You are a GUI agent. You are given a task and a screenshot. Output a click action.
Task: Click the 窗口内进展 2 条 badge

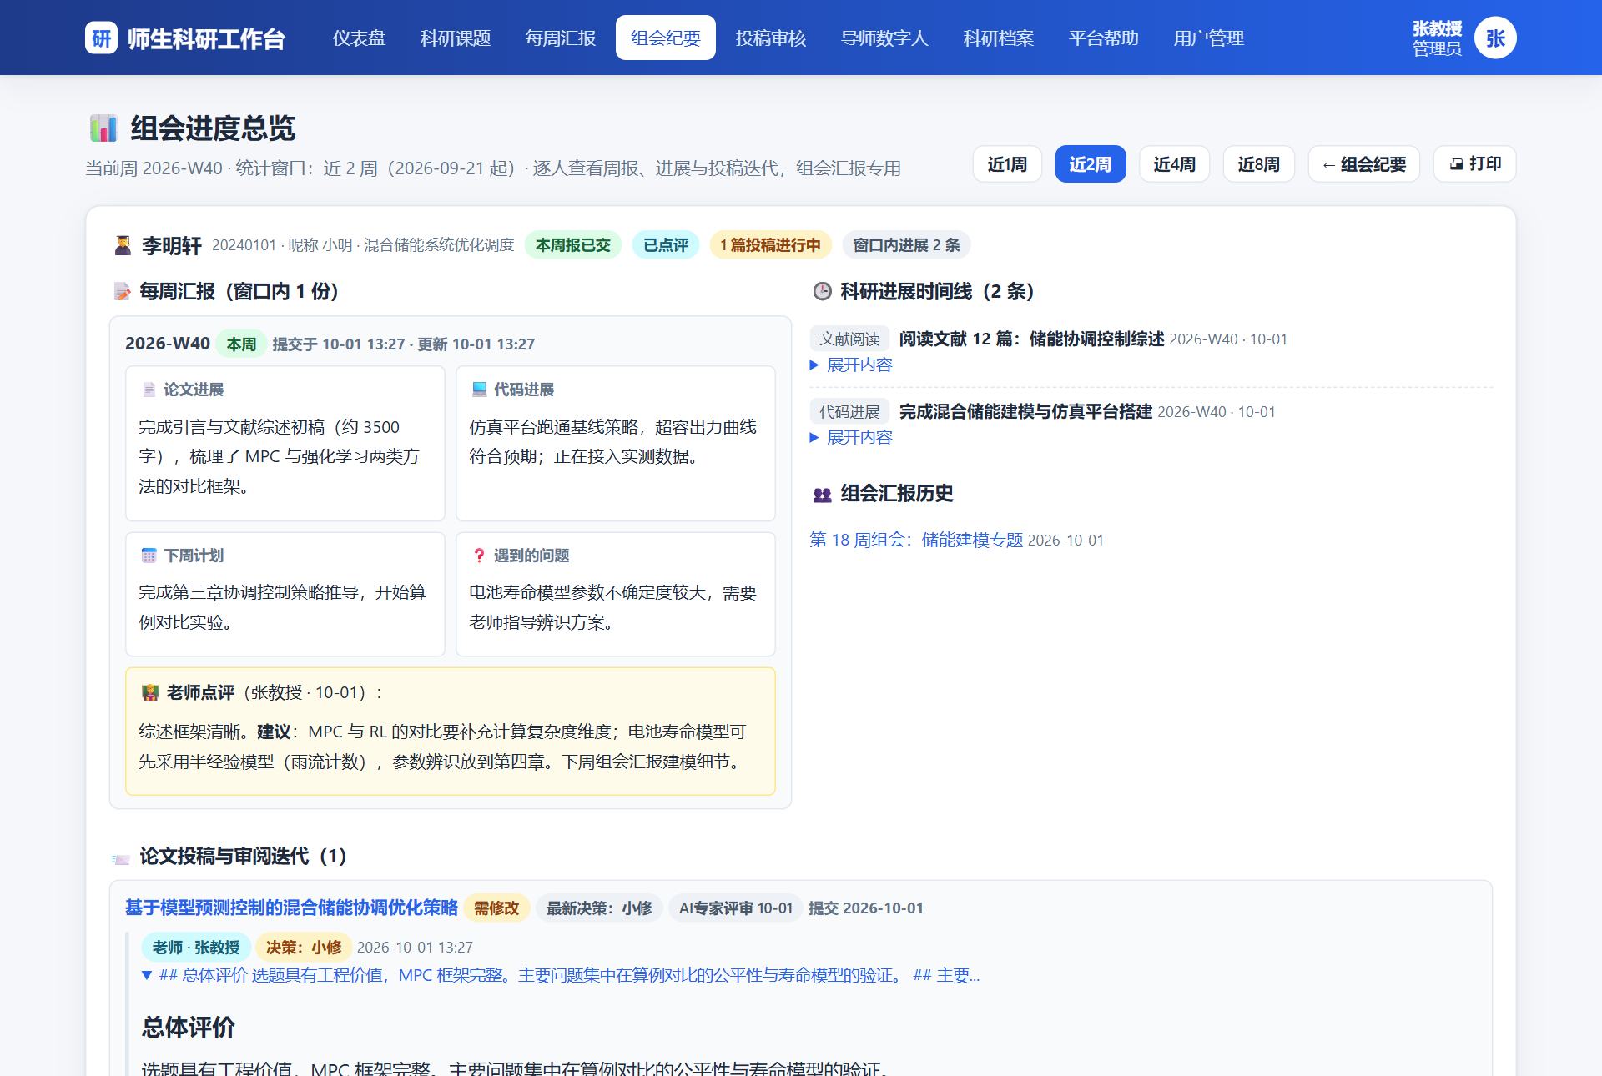coord(906,245)
